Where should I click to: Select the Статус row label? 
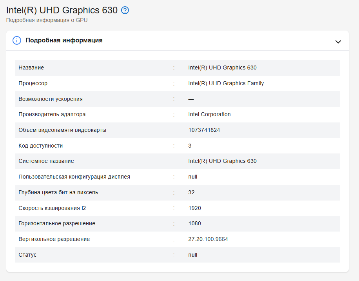pyautogui.click(x=27, y=255)
